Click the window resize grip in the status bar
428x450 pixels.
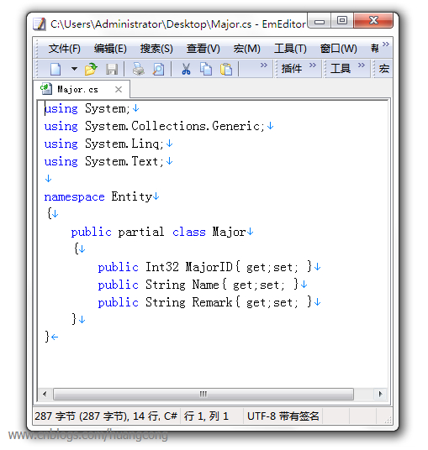point(388,420)
